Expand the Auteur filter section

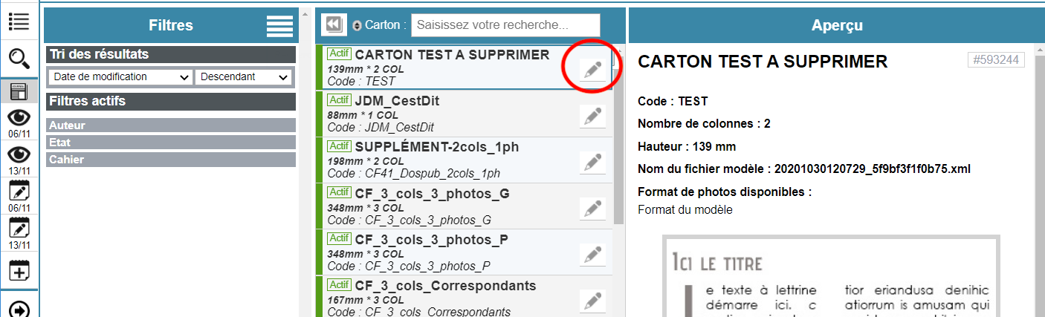click(171, 125)
